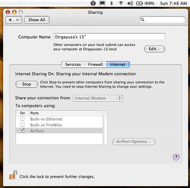This screenshot has width=190, height=188.
Task: Switch to the Firewall tab
Action: pyautogui.click(x=95, y=64)
